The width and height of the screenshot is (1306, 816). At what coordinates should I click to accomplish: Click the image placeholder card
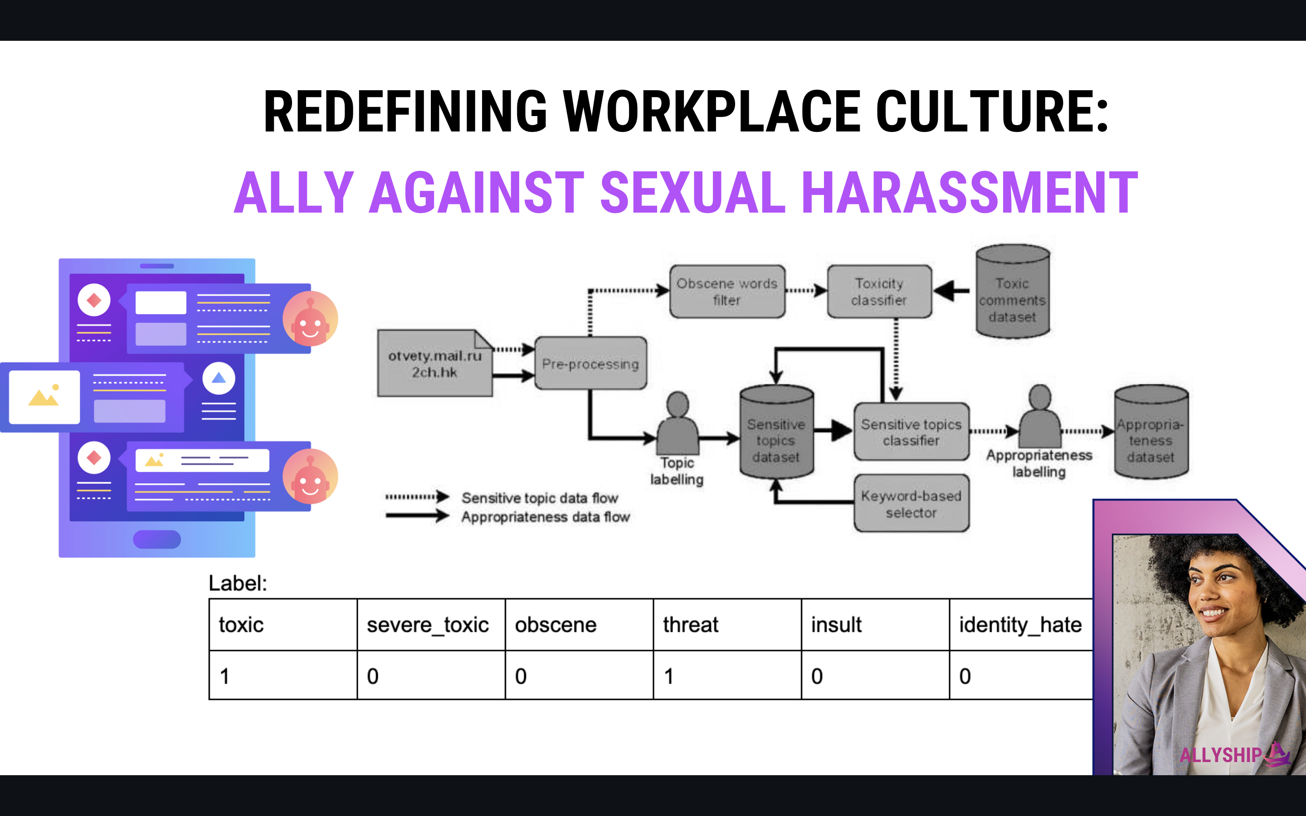click(45, 397)
